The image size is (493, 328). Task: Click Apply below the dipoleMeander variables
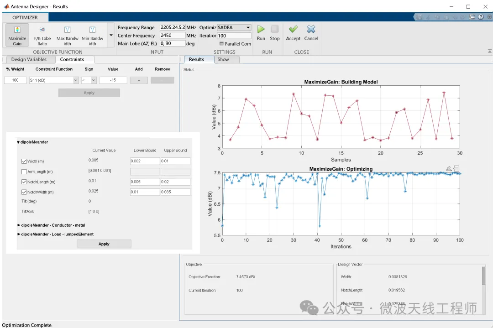(104, 244)
